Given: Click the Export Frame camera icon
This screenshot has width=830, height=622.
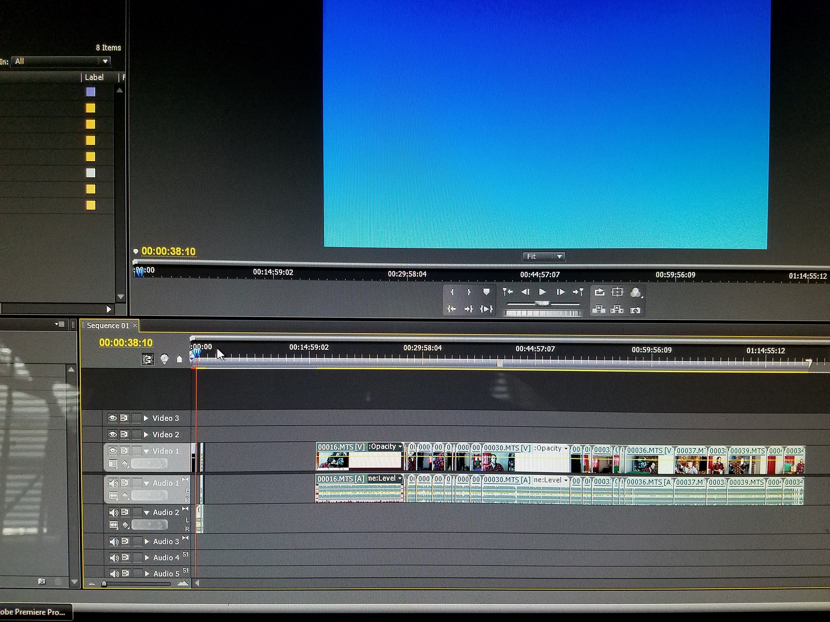Looking at the screenshot, I should 635,310.
